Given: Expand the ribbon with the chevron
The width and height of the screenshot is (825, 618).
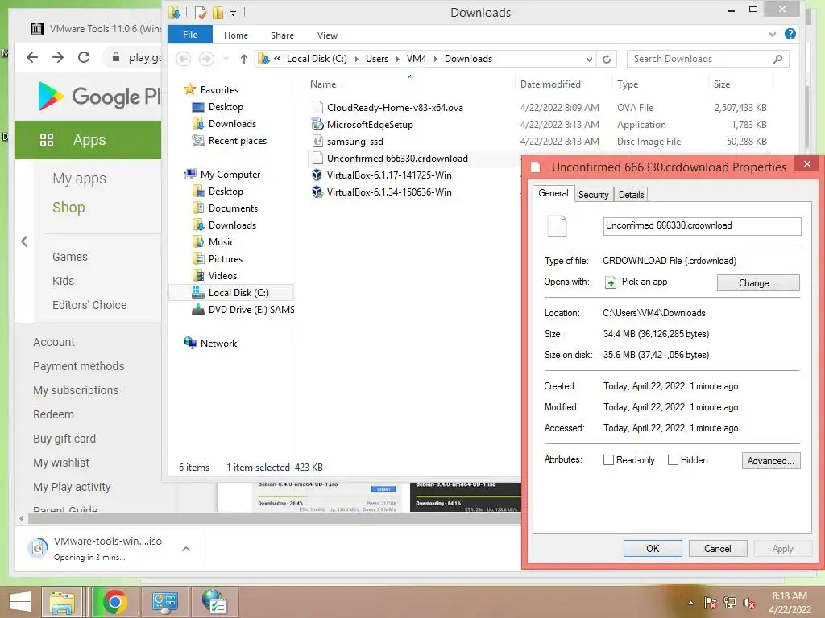Looking at the screenshot, I should coord(773,35).
